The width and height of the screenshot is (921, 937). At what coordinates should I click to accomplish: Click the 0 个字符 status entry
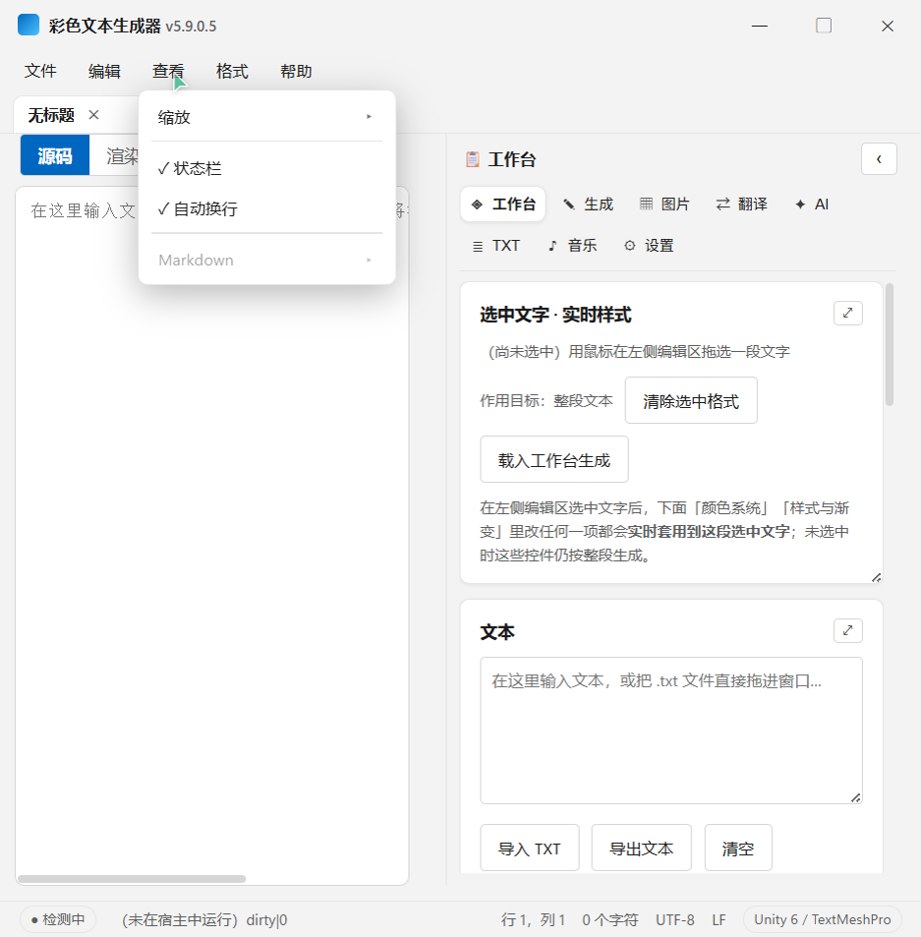609,919
